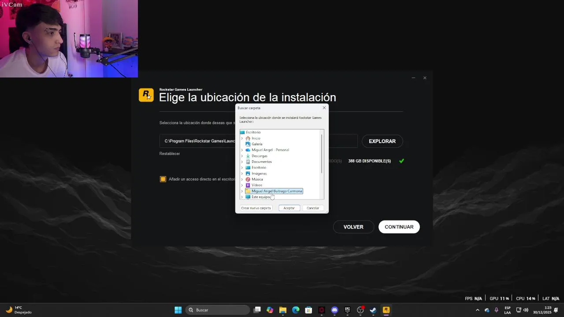Click the home icon beside Inicio
The width and height of the screenshot is (564, 317).
248,138
